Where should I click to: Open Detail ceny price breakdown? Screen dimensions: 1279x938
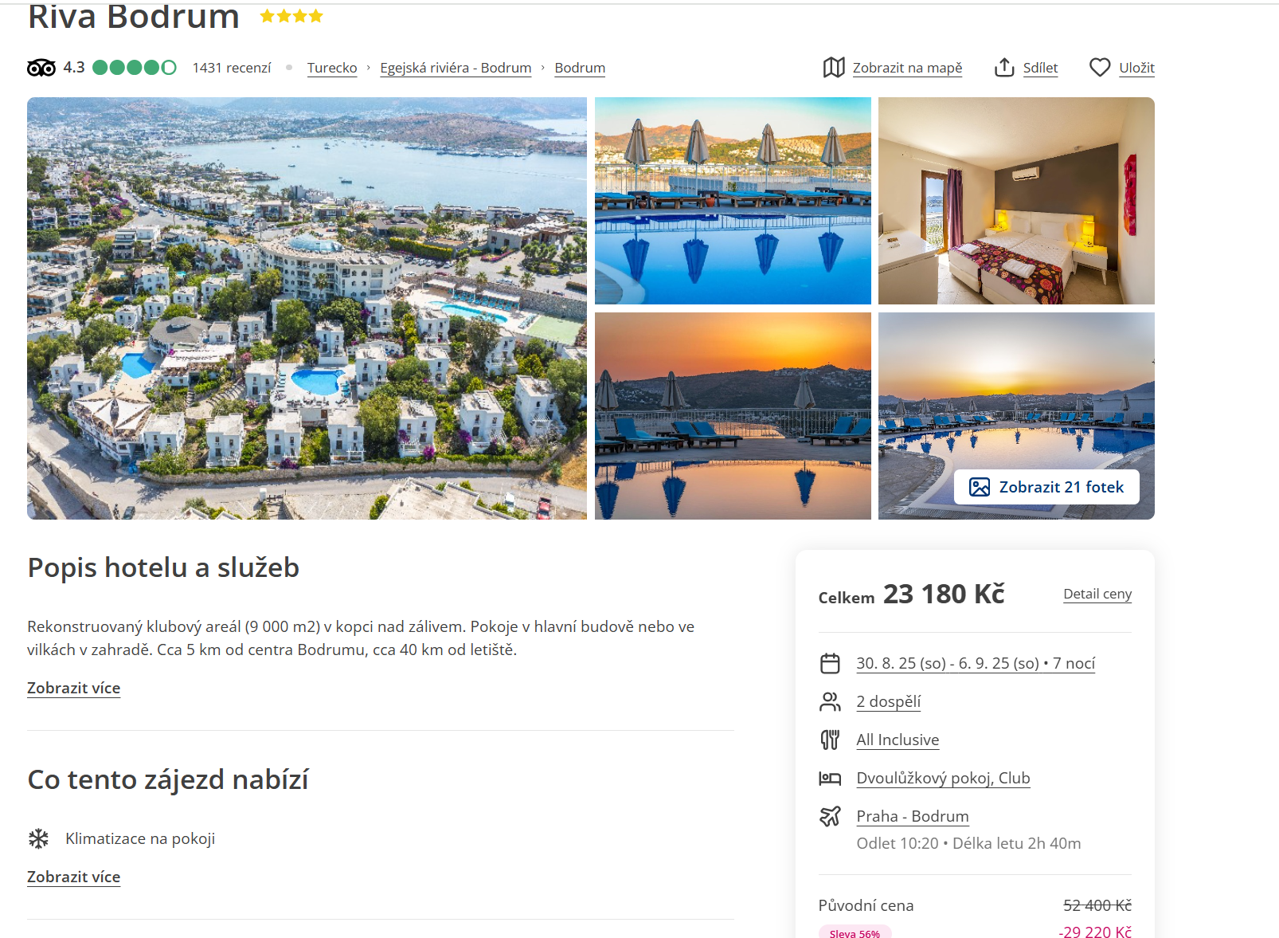(x=1097, y=594)
